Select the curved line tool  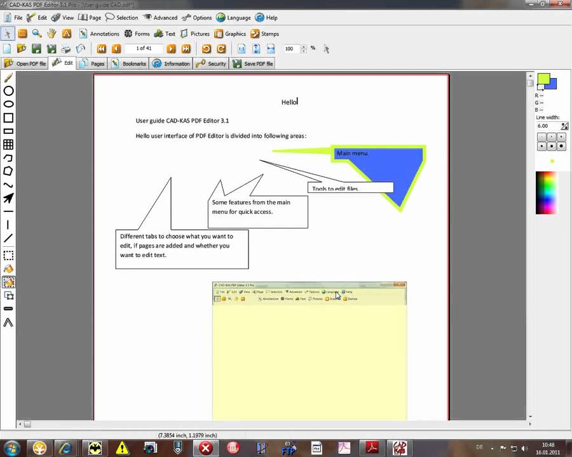pyautogui.click(x=8, y=185)
